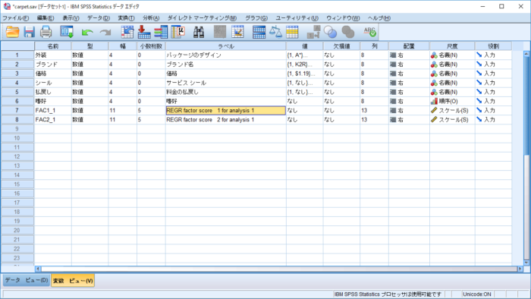
Task: Print using the printer toolbar icon
Action: point(46,32)
